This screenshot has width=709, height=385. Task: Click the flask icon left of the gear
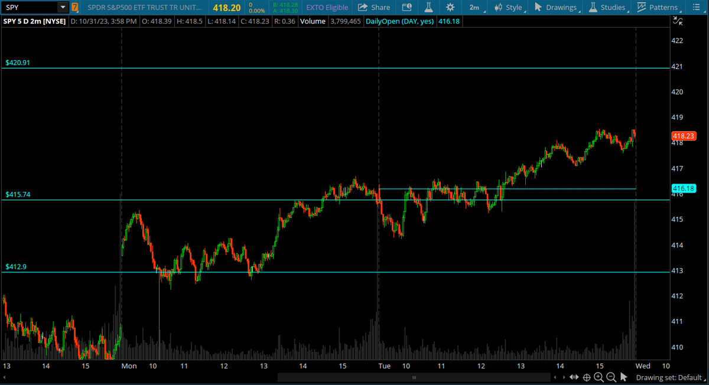[428, 8]
